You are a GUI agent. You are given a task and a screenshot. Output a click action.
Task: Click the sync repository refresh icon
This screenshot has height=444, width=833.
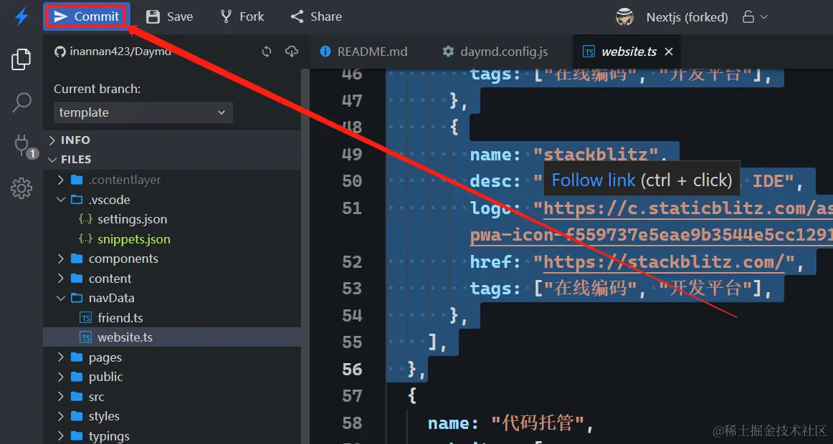[x=267, y=52]
